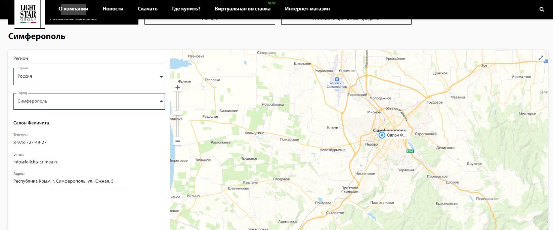Open the Новости menu item

(x=113, y=9)
